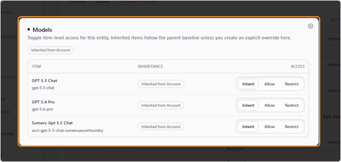This screenshot has width=341, height=162.
Task: Set GPT 5.3 Chat access to Allow
Action: [270, 84]
